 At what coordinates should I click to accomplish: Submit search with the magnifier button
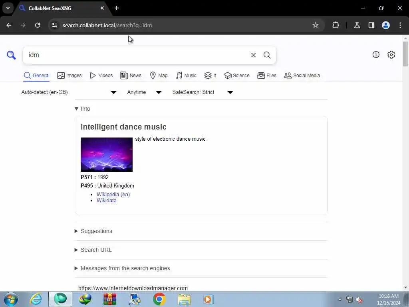click(x=267, y=55)
